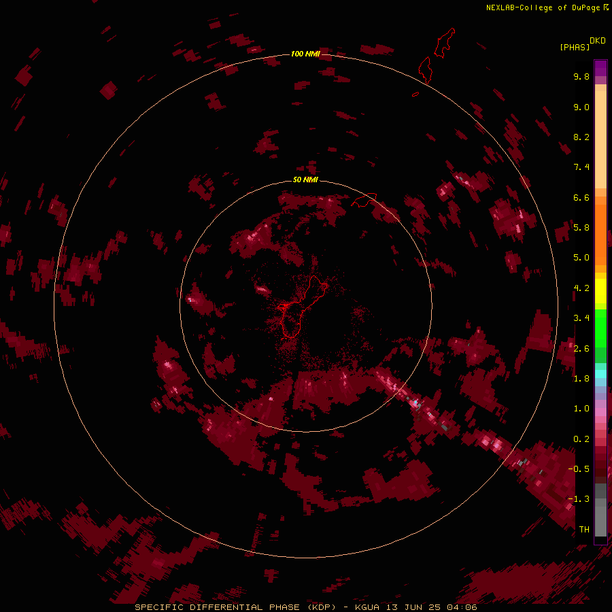Click the 1.0 value on color scale

581,409
